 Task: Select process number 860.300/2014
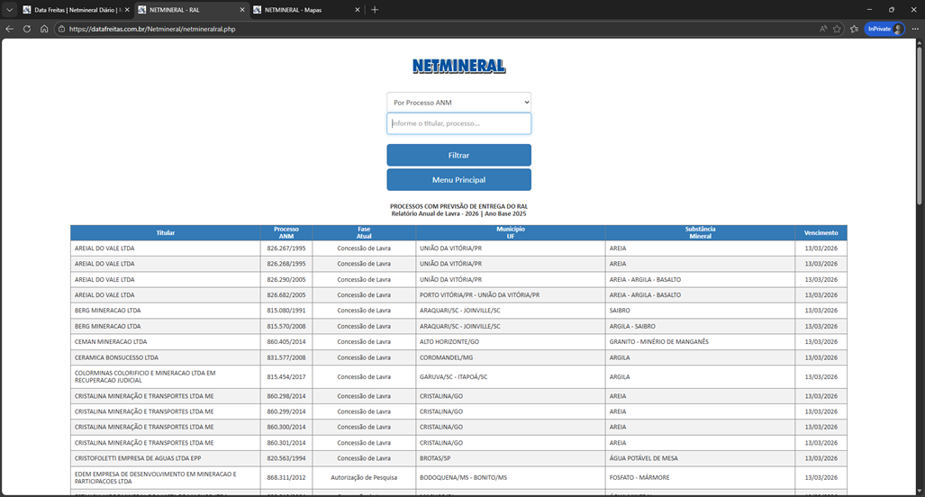pos(286,427)
